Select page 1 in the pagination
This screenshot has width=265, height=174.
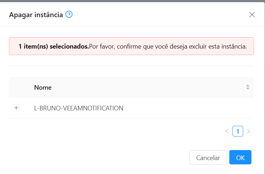tap(238, 131)
